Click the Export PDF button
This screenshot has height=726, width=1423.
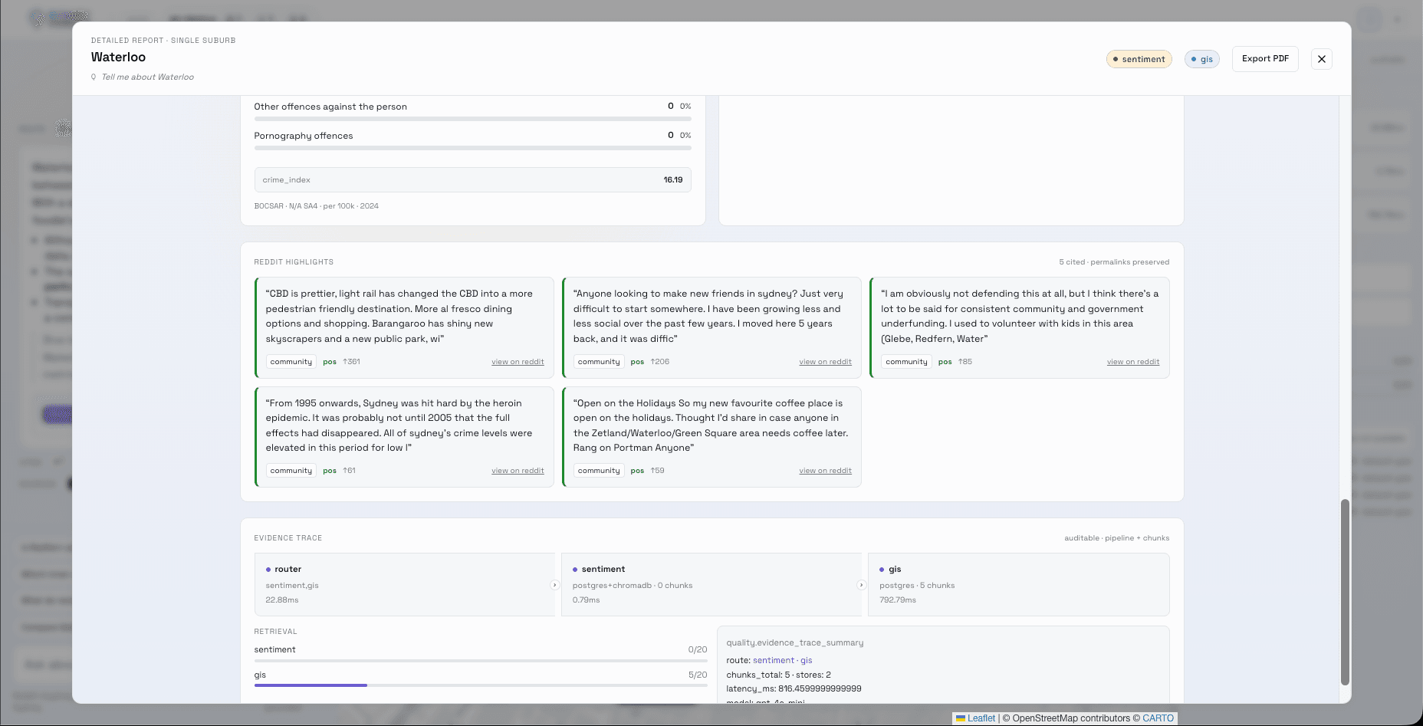[x=1265, y=59]
